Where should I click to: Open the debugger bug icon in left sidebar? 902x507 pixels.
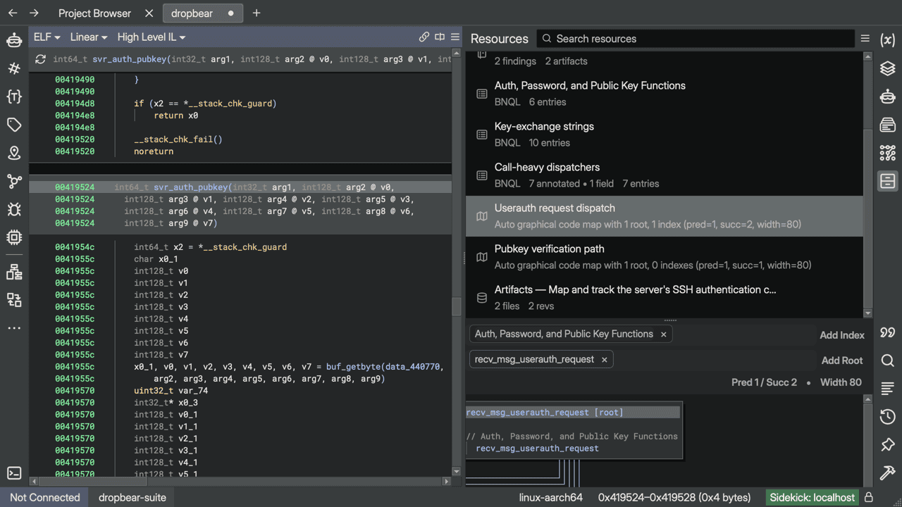click(x=14, y=209)
